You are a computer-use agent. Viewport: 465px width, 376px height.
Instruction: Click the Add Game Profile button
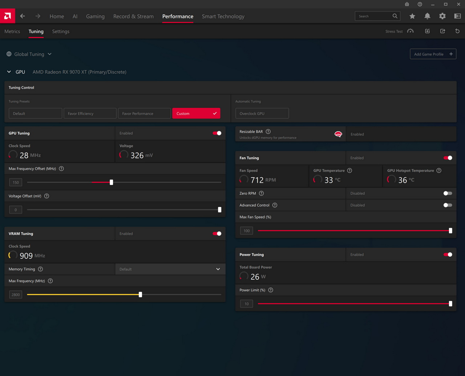point(433,54)
